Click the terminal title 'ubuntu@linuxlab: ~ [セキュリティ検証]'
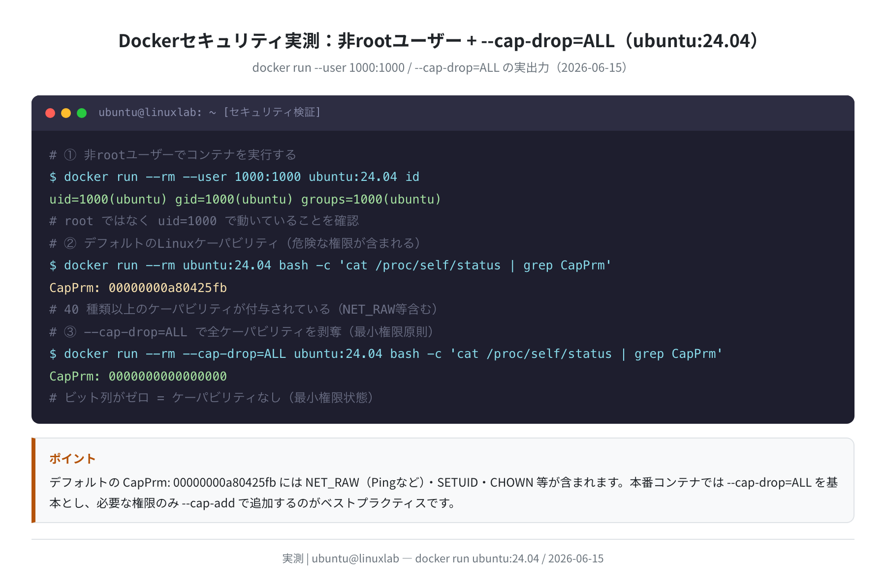The height and width of the screenshot is (586, 886). (209, 113)
